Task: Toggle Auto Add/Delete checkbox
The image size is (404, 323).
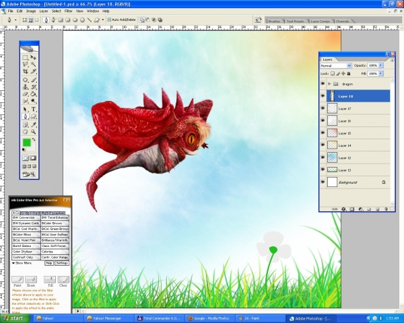Action: coord(109,20)
